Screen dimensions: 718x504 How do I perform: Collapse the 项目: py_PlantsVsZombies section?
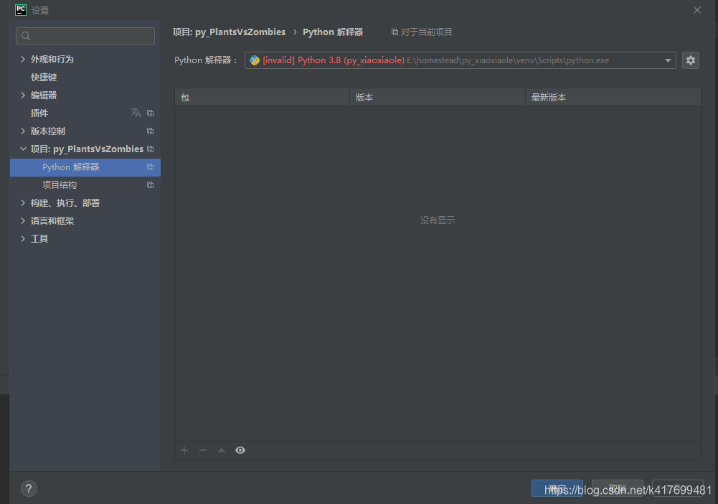point(23,149)
